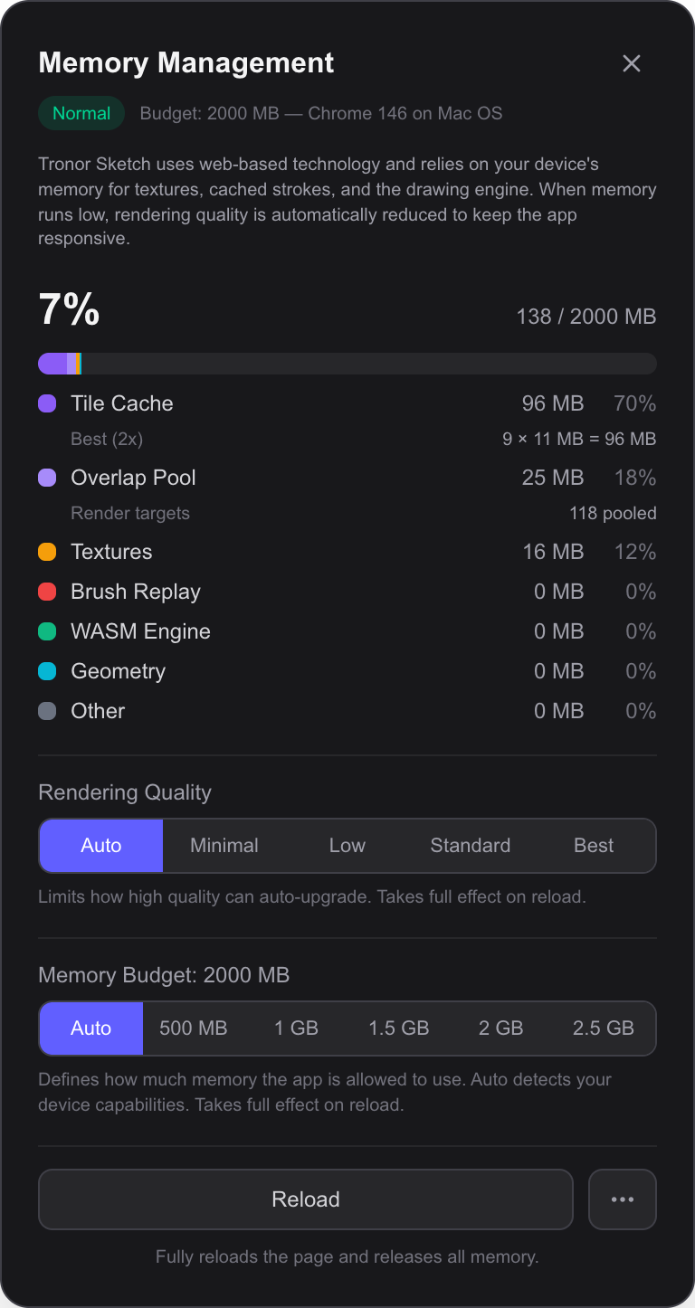Click the orange Textures dot
Viewport: 695px width, 1308px height.
pyautogui.click(x=47, y=552)
